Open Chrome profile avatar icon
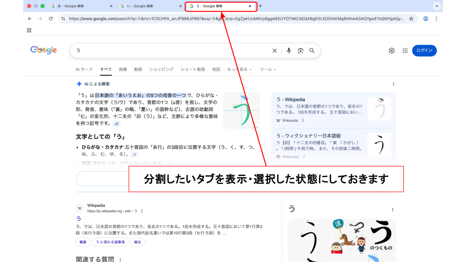466x262 pixels. [x=426, y=18]
